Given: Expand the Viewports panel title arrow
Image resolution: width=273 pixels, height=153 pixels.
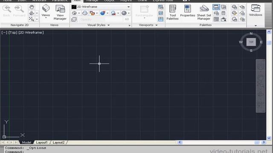Looking at the screenshot, I should [x=157, y=25].
